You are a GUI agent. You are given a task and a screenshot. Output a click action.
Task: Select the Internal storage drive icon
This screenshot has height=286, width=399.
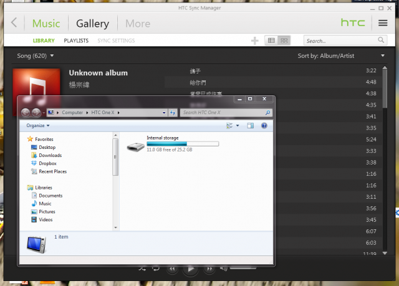(136, 146)
